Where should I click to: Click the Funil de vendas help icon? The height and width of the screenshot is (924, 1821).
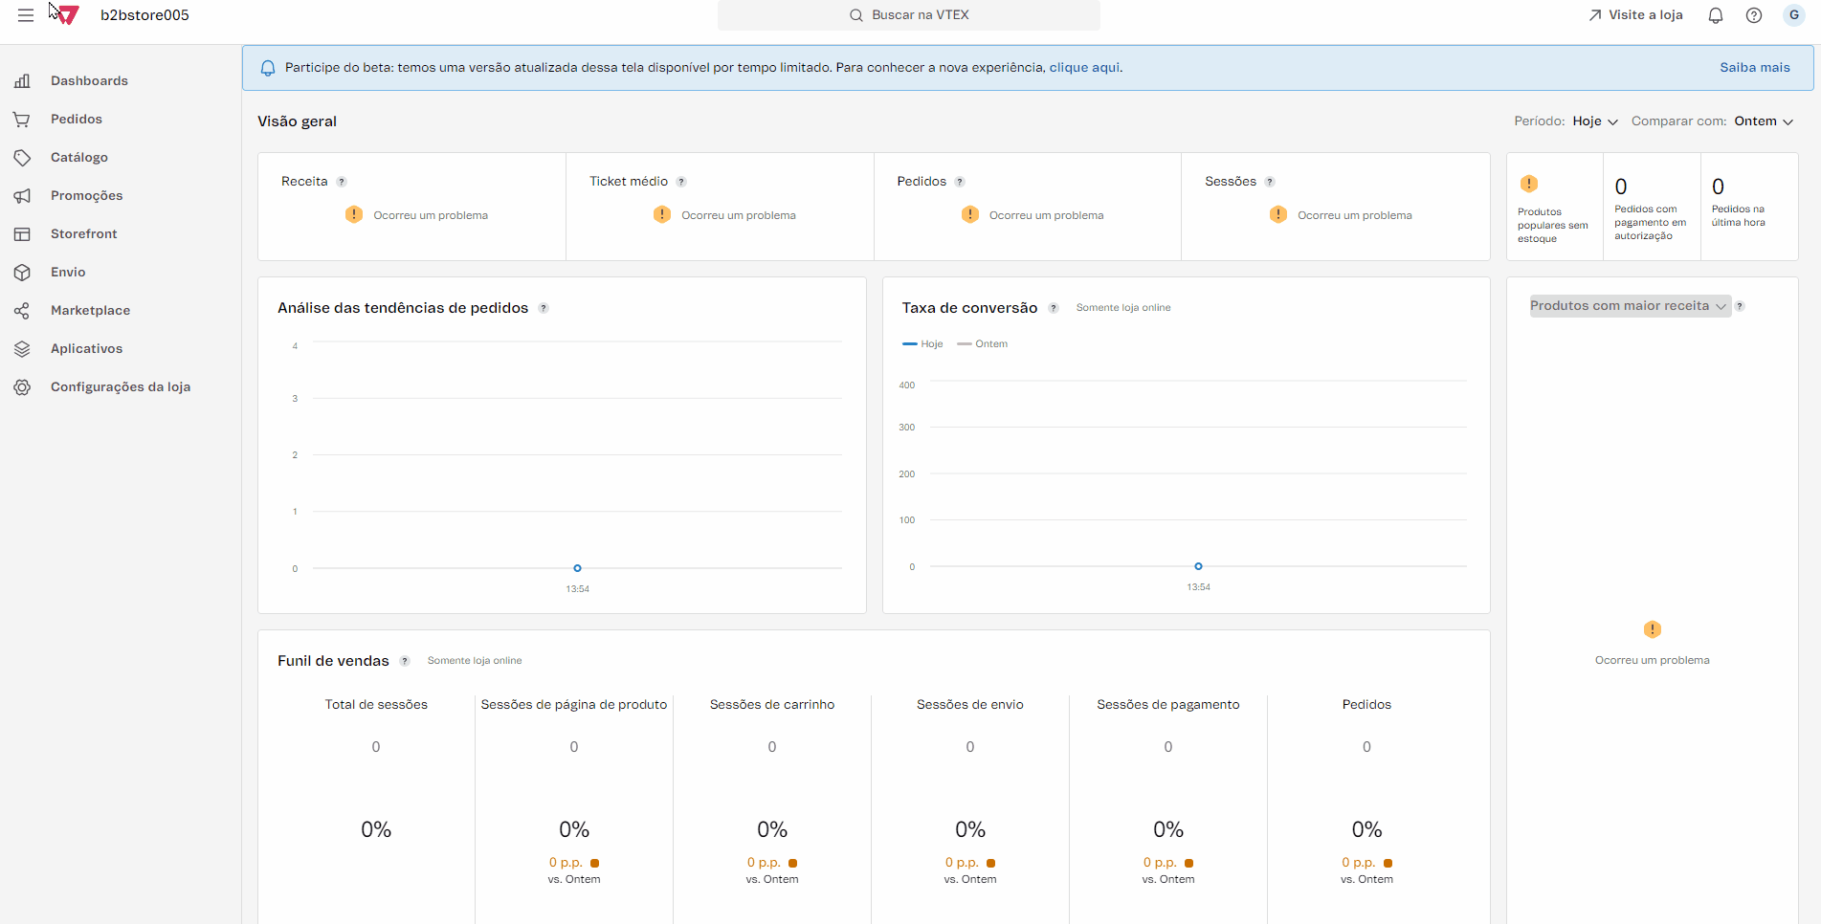click(x=405, y=661)
